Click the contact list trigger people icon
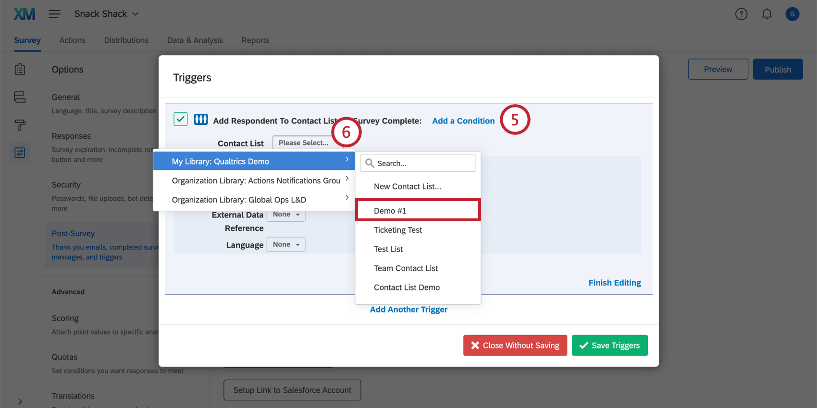 point(201,120)
